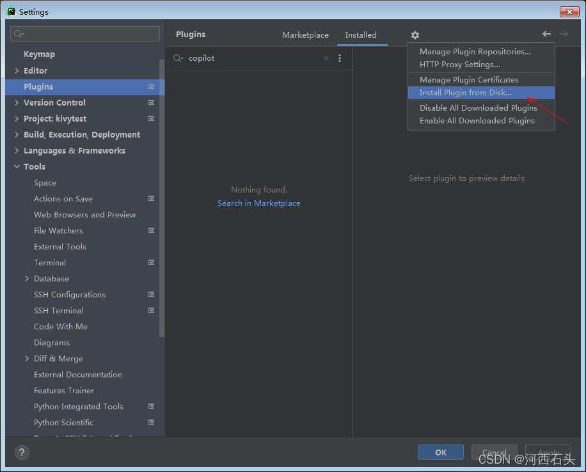Open External Documentation settings
Screen dimensions: 586x472
[x=78, y=374]
